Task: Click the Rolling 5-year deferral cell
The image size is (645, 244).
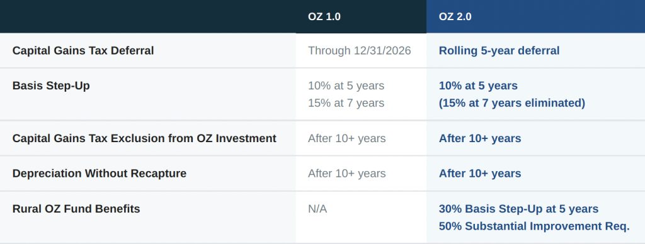Action: coord(499,50)
